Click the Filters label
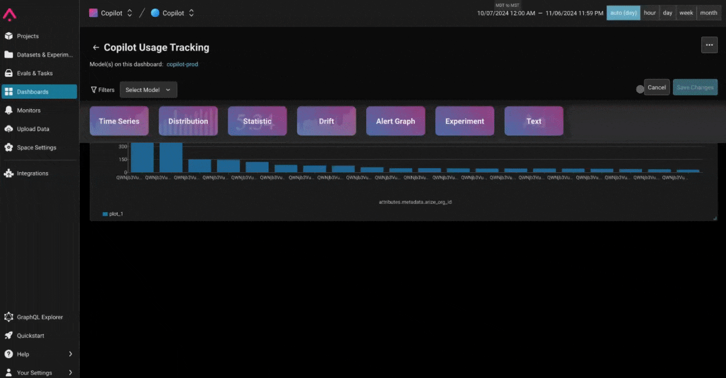The image size is (726, 378). 106,90
